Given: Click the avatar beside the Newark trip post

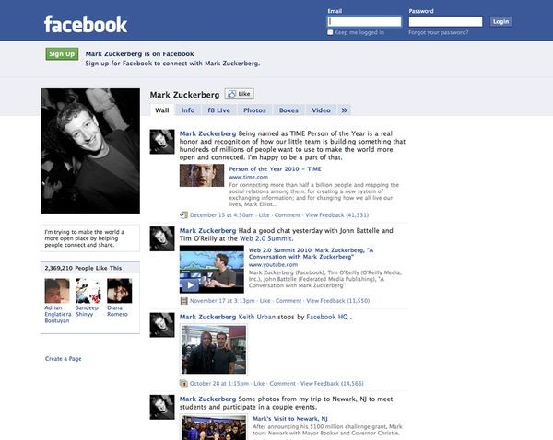Looking at the screenshot, I should click(x=162, y=407).
